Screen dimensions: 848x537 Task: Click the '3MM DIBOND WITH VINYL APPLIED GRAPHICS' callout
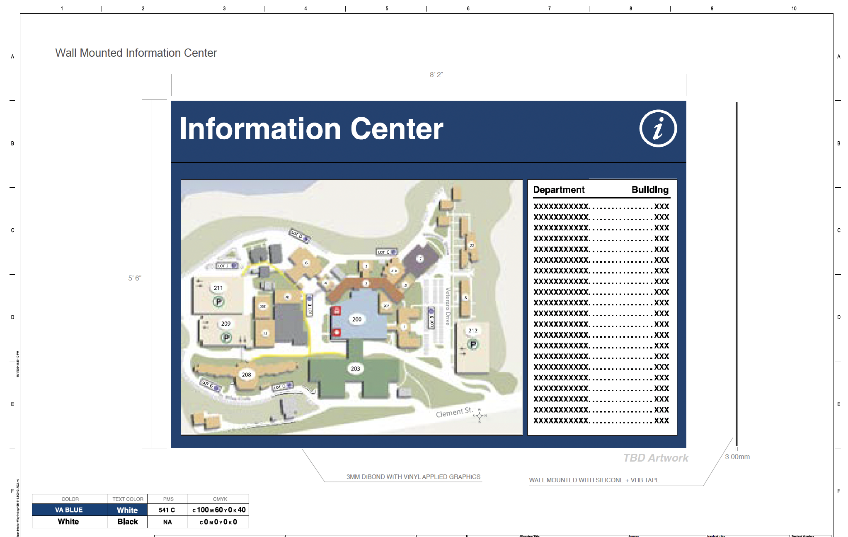click(413, 477)
